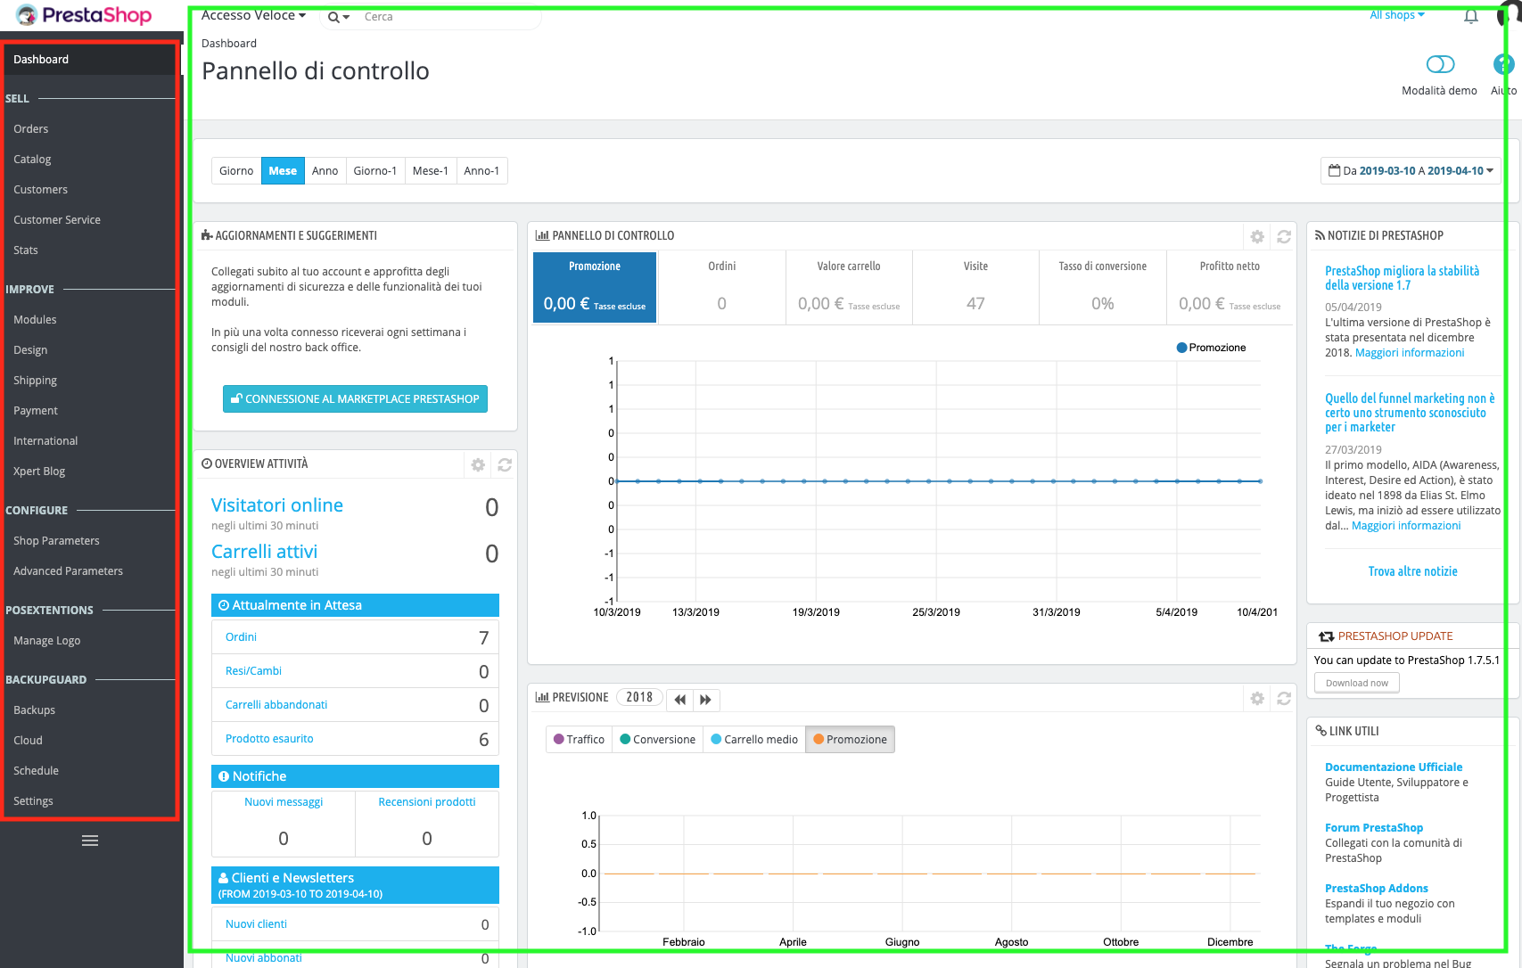Open Accesso Veloce dropdown

253,15
